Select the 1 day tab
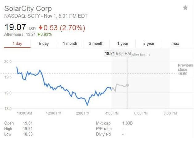 17,44
